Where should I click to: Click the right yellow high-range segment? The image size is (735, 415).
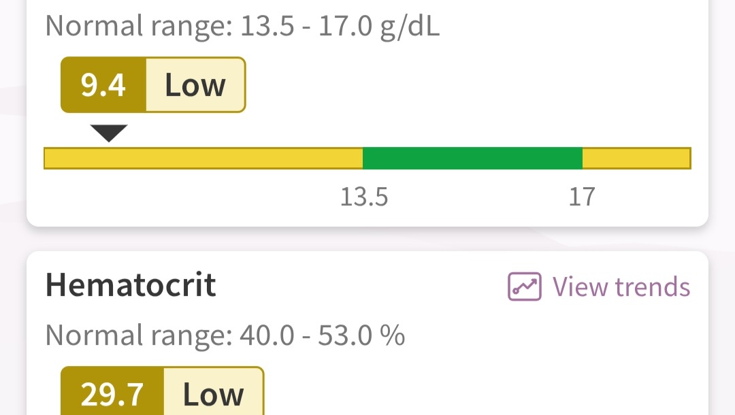click(x=636, y=158)
